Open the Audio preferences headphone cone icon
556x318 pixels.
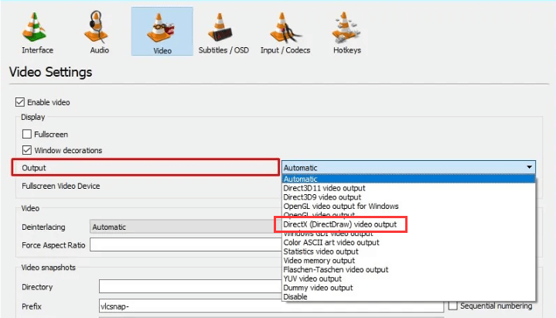coord(96,27)
